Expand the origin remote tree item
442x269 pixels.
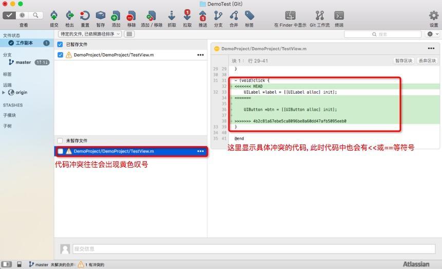tap(4, 92)
